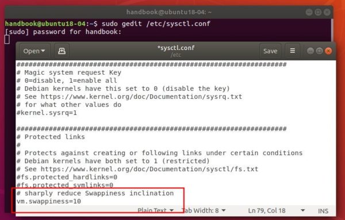345x220 pixels.
Task: Save the sysctl.conf file
Action: [270, 51]
